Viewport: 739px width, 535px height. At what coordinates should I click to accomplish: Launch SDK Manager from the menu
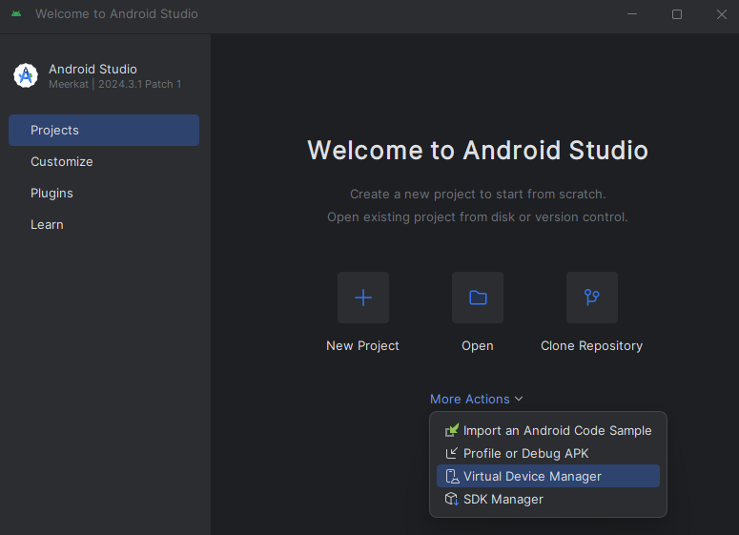(x=548, y=499)
